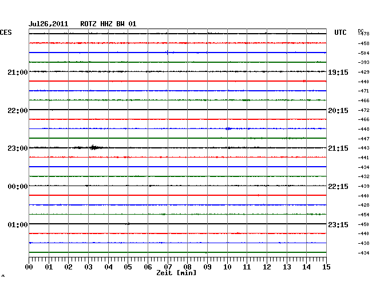Click the 19:15 UTC time label
The image size is (372, 282).
point(338,72)
